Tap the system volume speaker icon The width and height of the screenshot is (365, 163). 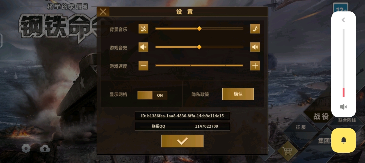coord(343,107)
